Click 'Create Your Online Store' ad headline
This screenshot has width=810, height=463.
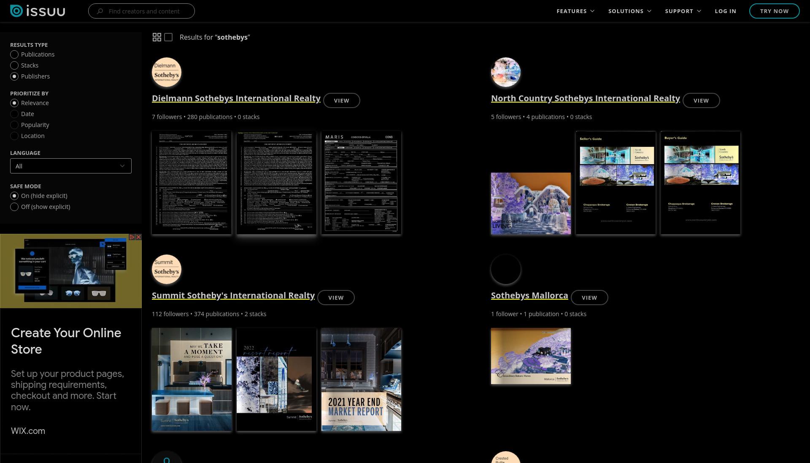click(66, 341)
